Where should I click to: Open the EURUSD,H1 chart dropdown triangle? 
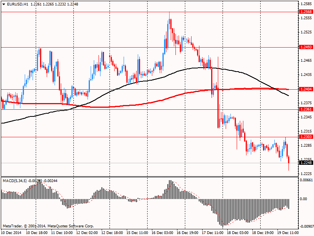click(x=4, y=4)
